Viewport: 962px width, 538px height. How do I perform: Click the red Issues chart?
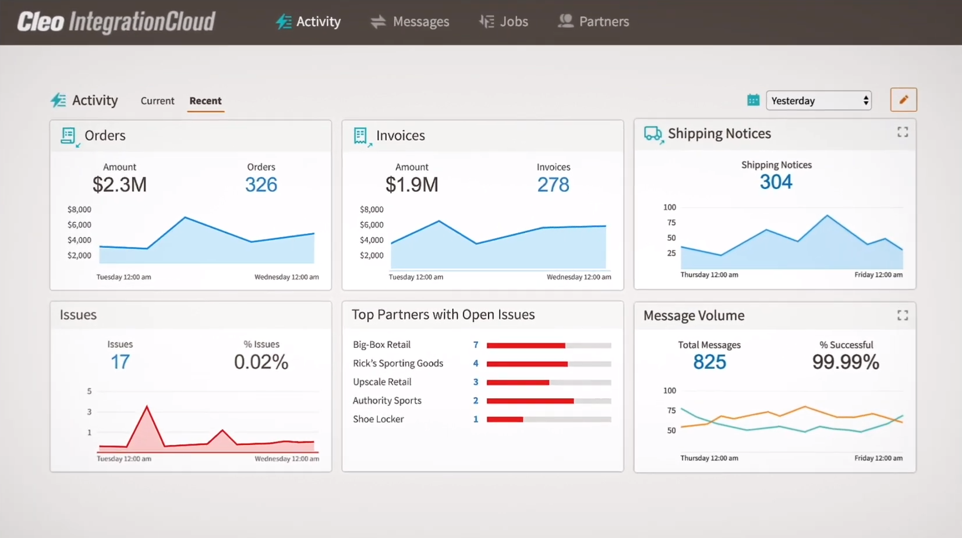[207, 429]
